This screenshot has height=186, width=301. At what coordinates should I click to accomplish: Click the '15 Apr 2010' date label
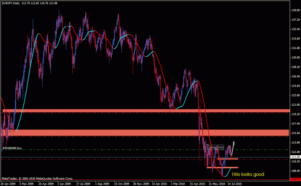pos(197,184)
